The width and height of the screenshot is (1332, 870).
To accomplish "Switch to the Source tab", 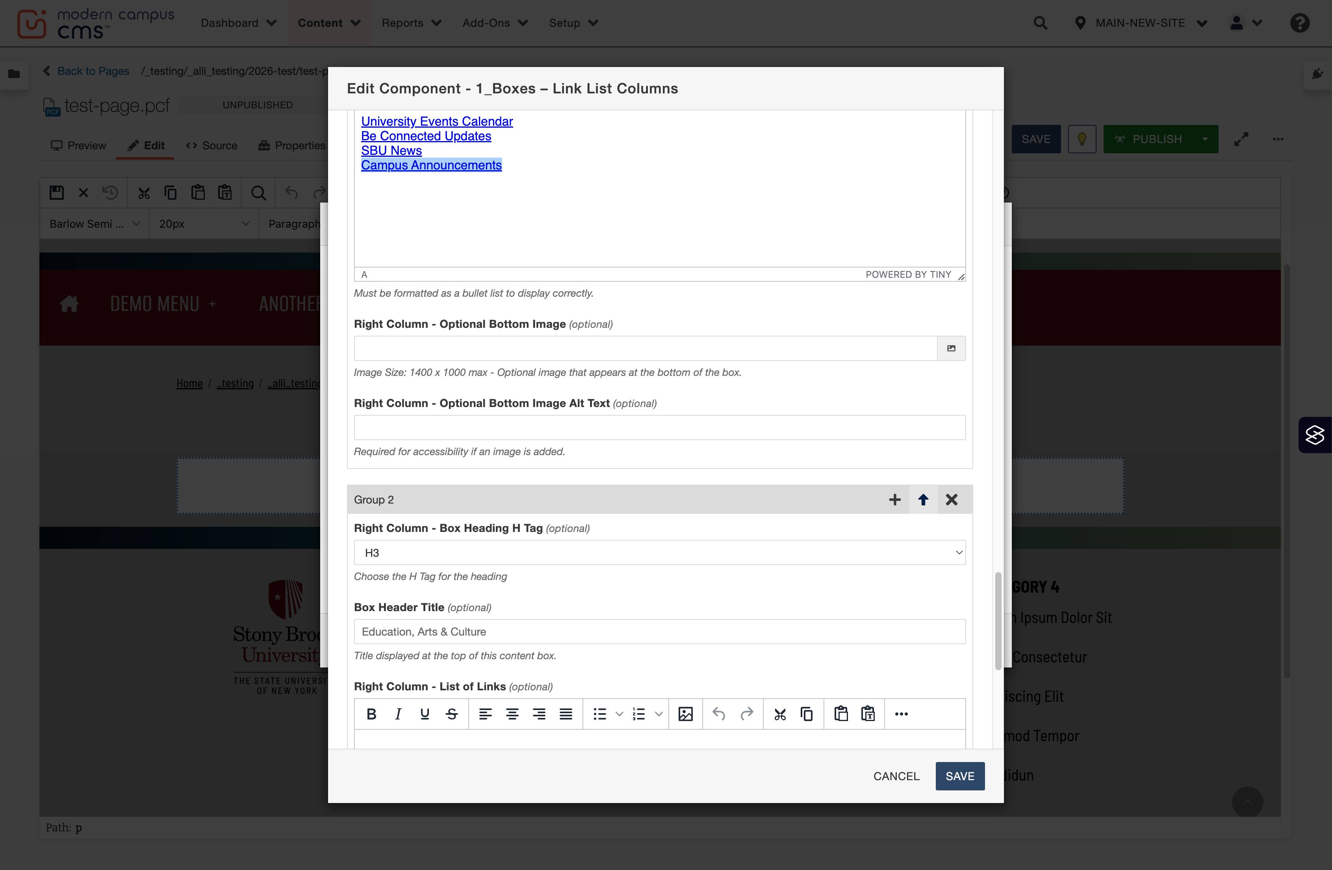I will (x=211, y=145).
